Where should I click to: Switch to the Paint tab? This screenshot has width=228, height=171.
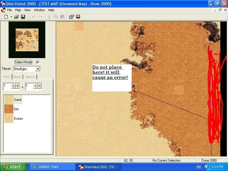pos(6,77)
